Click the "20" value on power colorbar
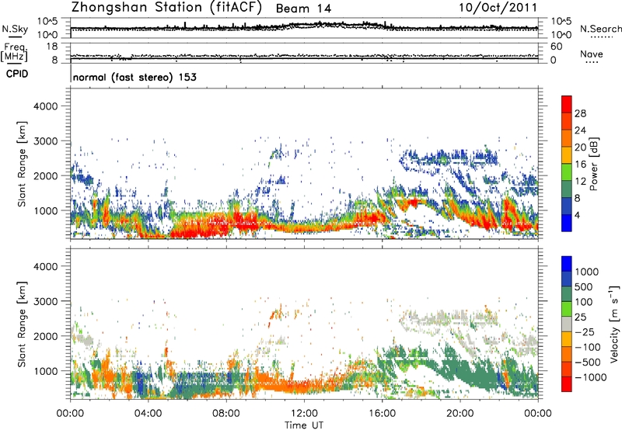Screen dimensions: 622x430 click(x=580, y=147)
